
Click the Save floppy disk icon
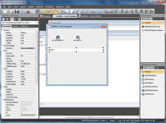point(17,11)
